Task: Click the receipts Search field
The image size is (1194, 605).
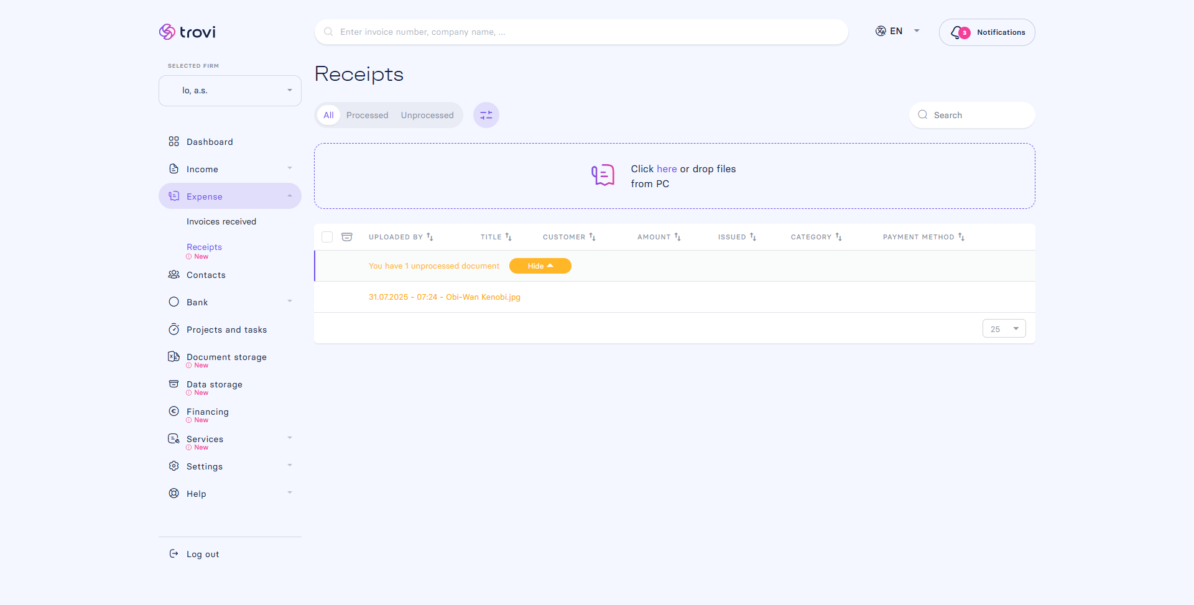Action: (972, 115)
